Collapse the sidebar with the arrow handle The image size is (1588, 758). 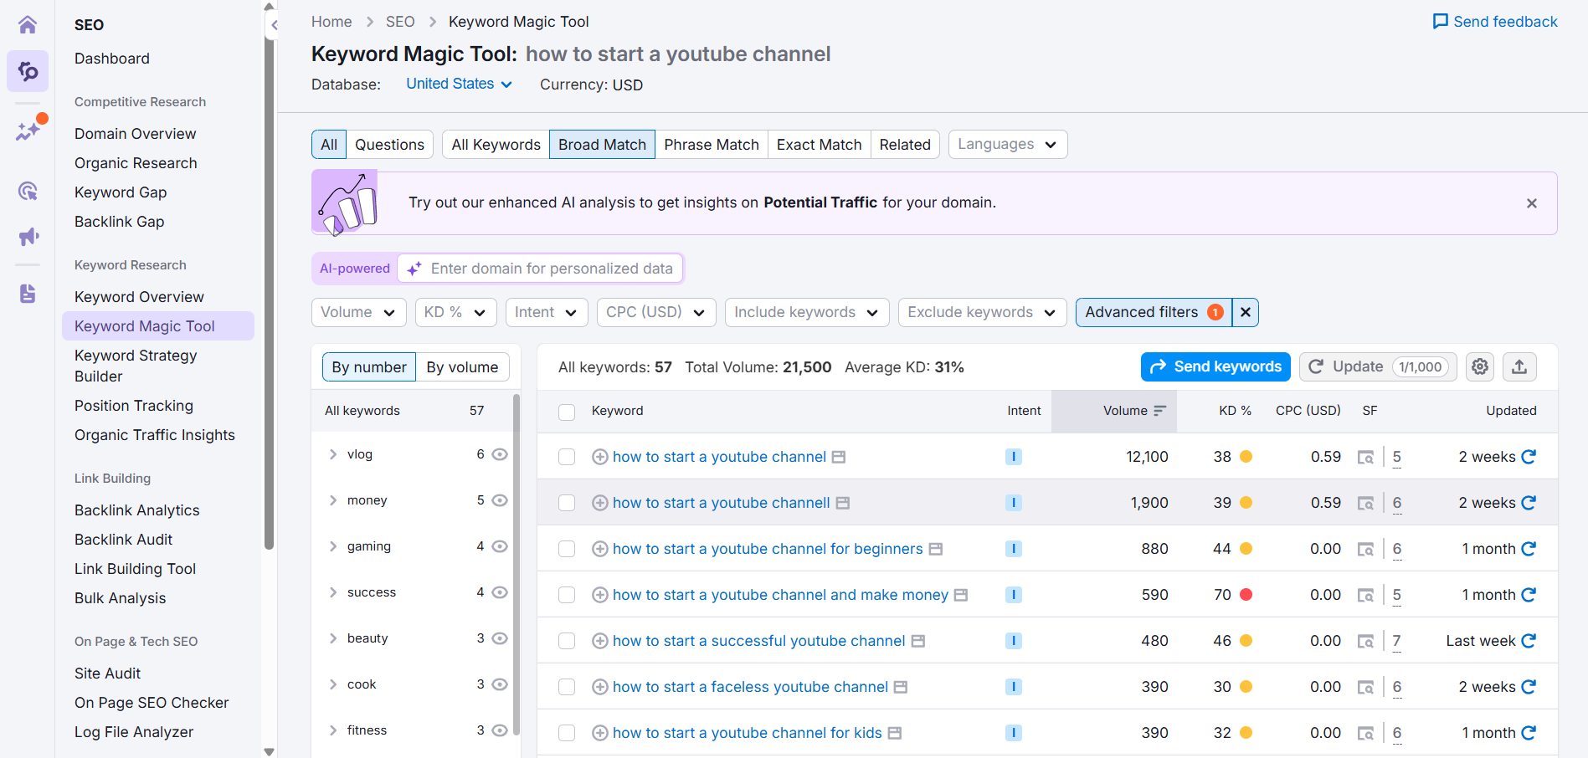[274, 25]
